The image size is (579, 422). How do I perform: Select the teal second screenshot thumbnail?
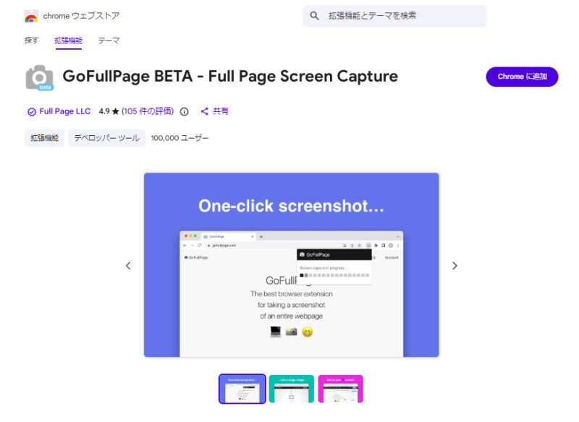(292, 389)
